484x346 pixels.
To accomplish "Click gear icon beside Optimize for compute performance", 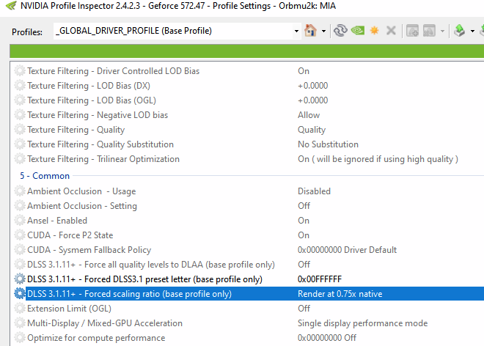I will [x=20, y=338].
